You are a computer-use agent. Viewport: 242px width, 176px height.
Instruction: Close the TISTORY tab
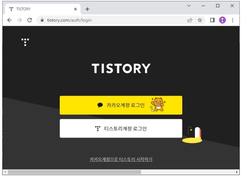pos(75,9)
